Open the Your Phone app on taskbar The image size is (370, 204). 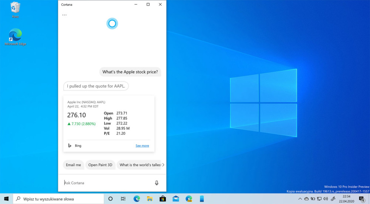tap(202, 199)
